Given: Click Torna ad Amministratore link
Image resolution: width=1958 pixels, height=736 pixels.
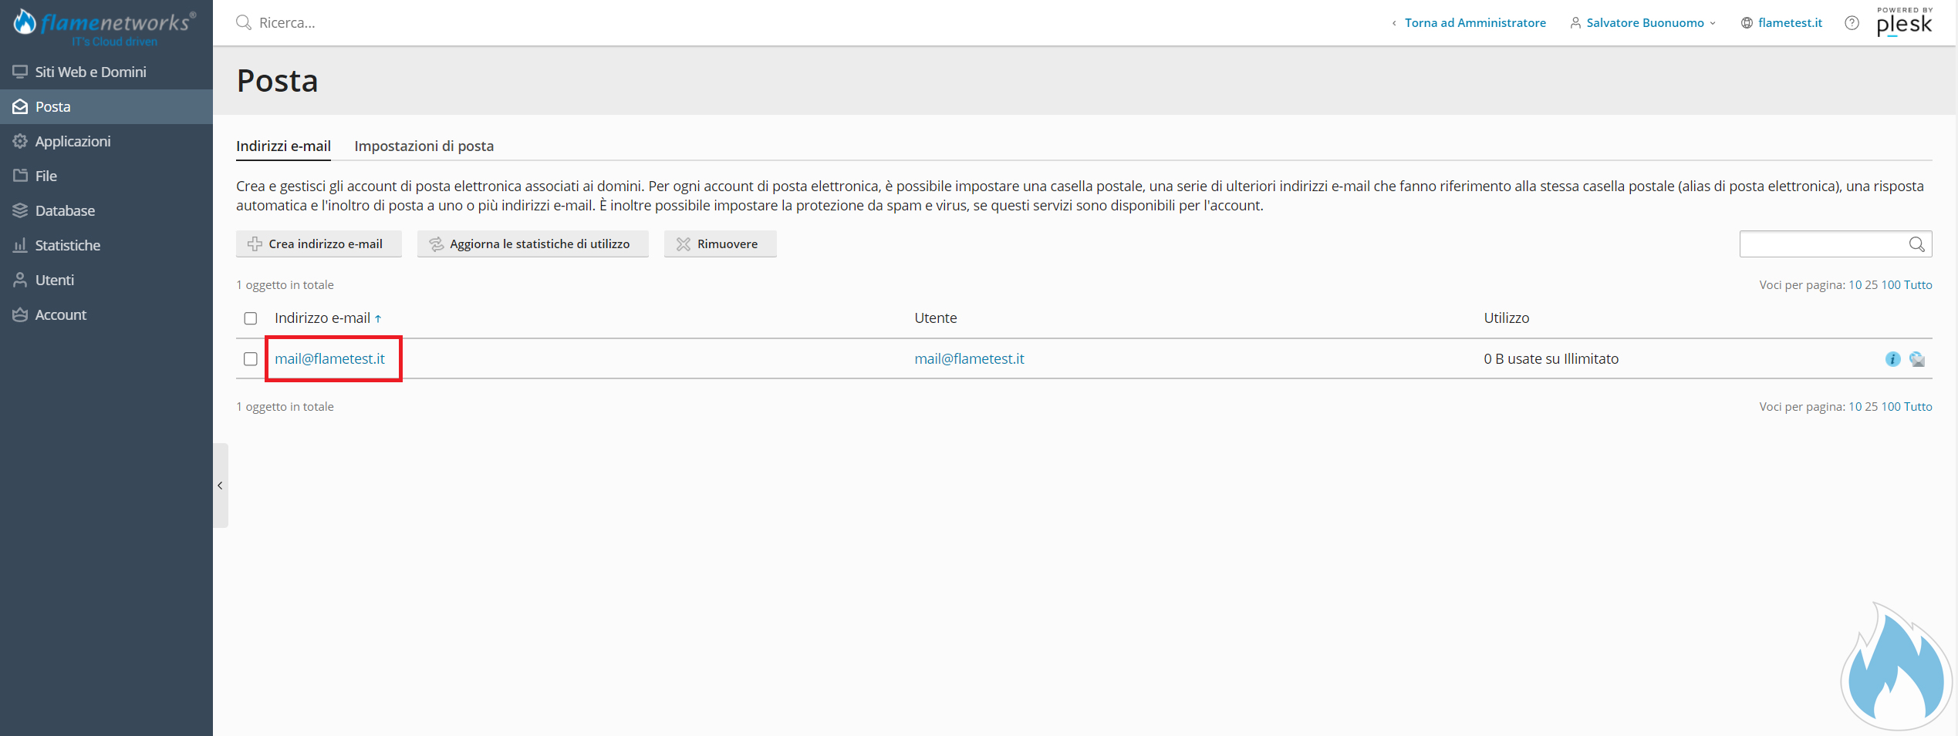Looking at the screenshot, I should point(1474,23).
